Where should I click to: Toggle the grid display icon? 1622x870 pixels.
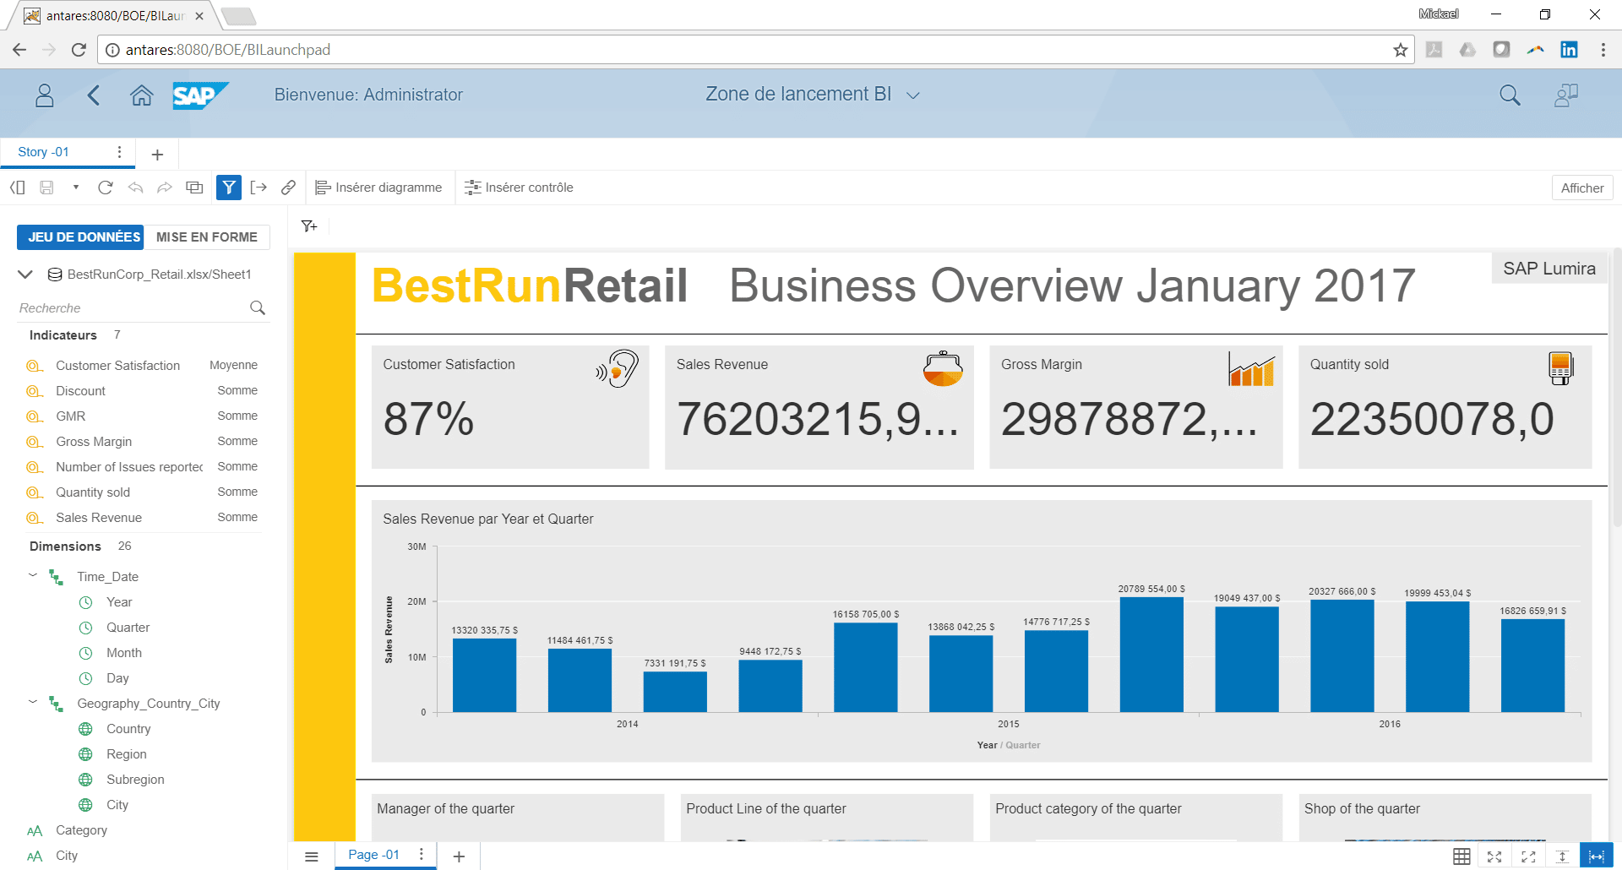(1461, 856)
